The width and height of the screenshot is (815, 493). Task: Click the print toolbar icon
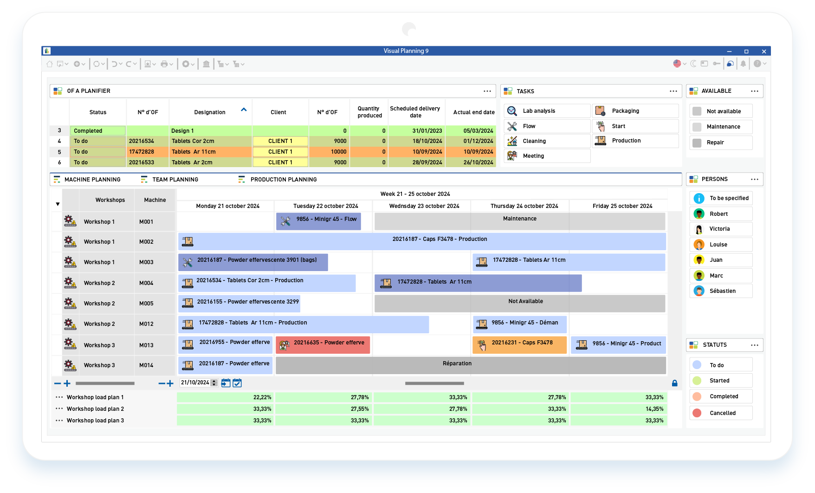pos(164,64)
